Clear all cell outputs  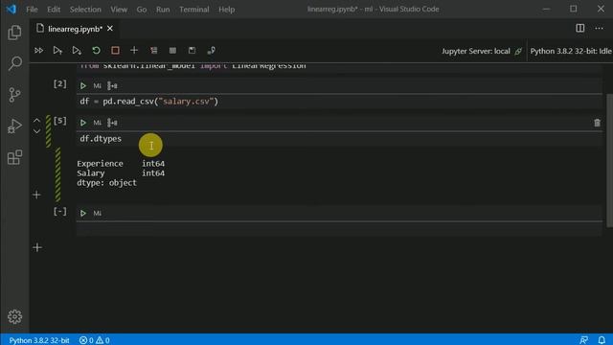tap(153, 51)
